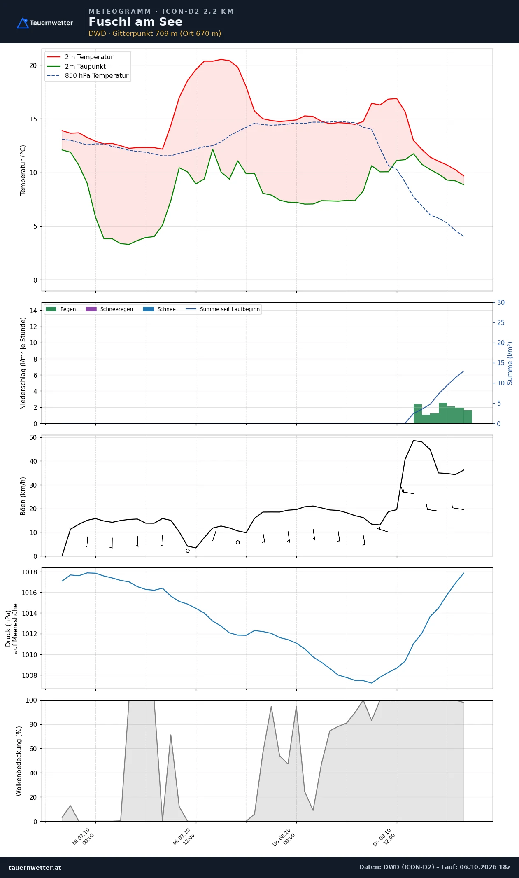
Task: Click the "Druck (hPa) auf Meereshöhe" axis label
Action: tap(12, 628)
